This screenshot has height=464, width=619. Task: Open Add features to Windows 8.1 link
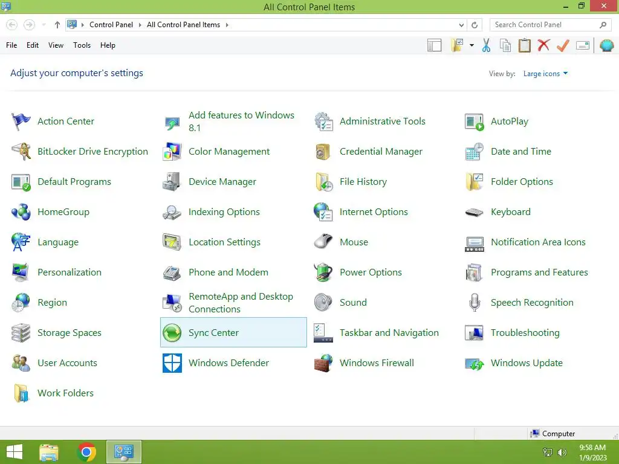click(x=241, y=121)
